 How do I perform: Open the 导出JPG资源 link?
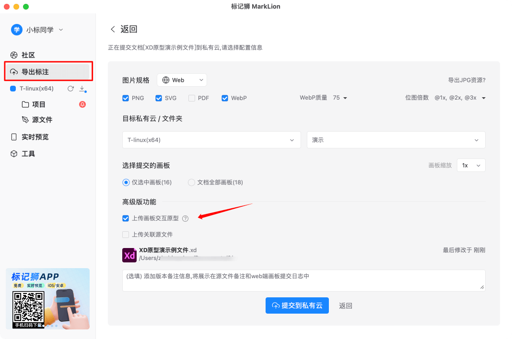[x=467, y=80]
